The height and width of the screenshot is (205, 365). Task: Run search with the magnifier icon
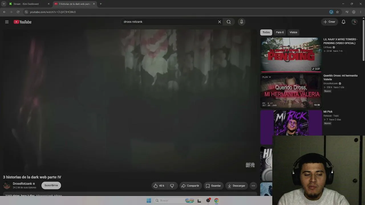pos(229,22)
